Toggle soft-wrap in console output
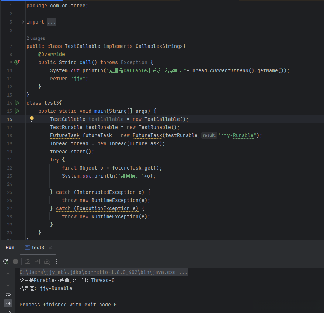The width and height of the screenshot is (324, 313). (x=8, y=294)
